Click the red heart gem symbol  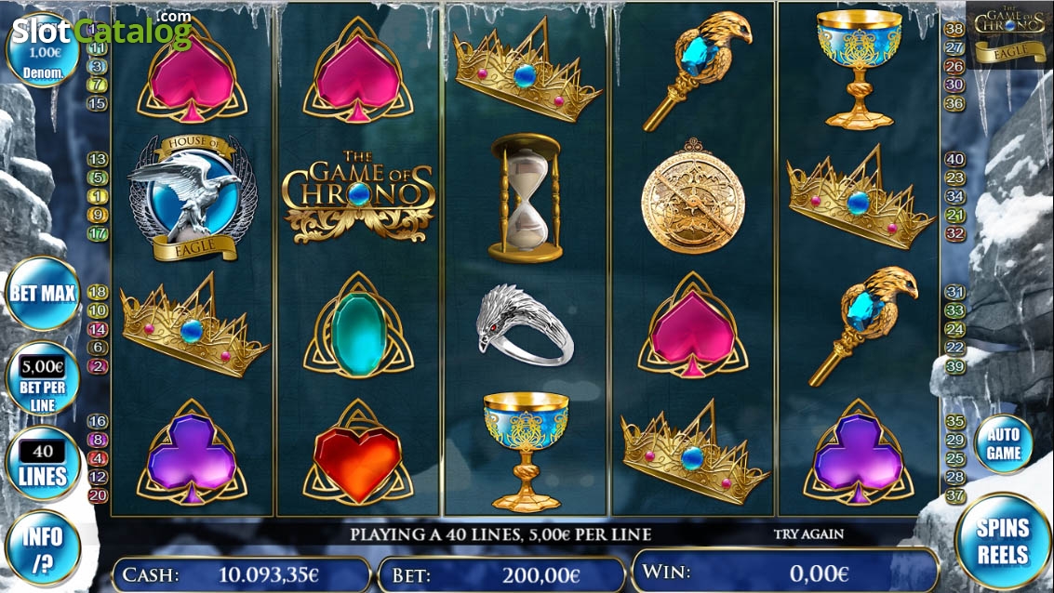pos(358,456)
